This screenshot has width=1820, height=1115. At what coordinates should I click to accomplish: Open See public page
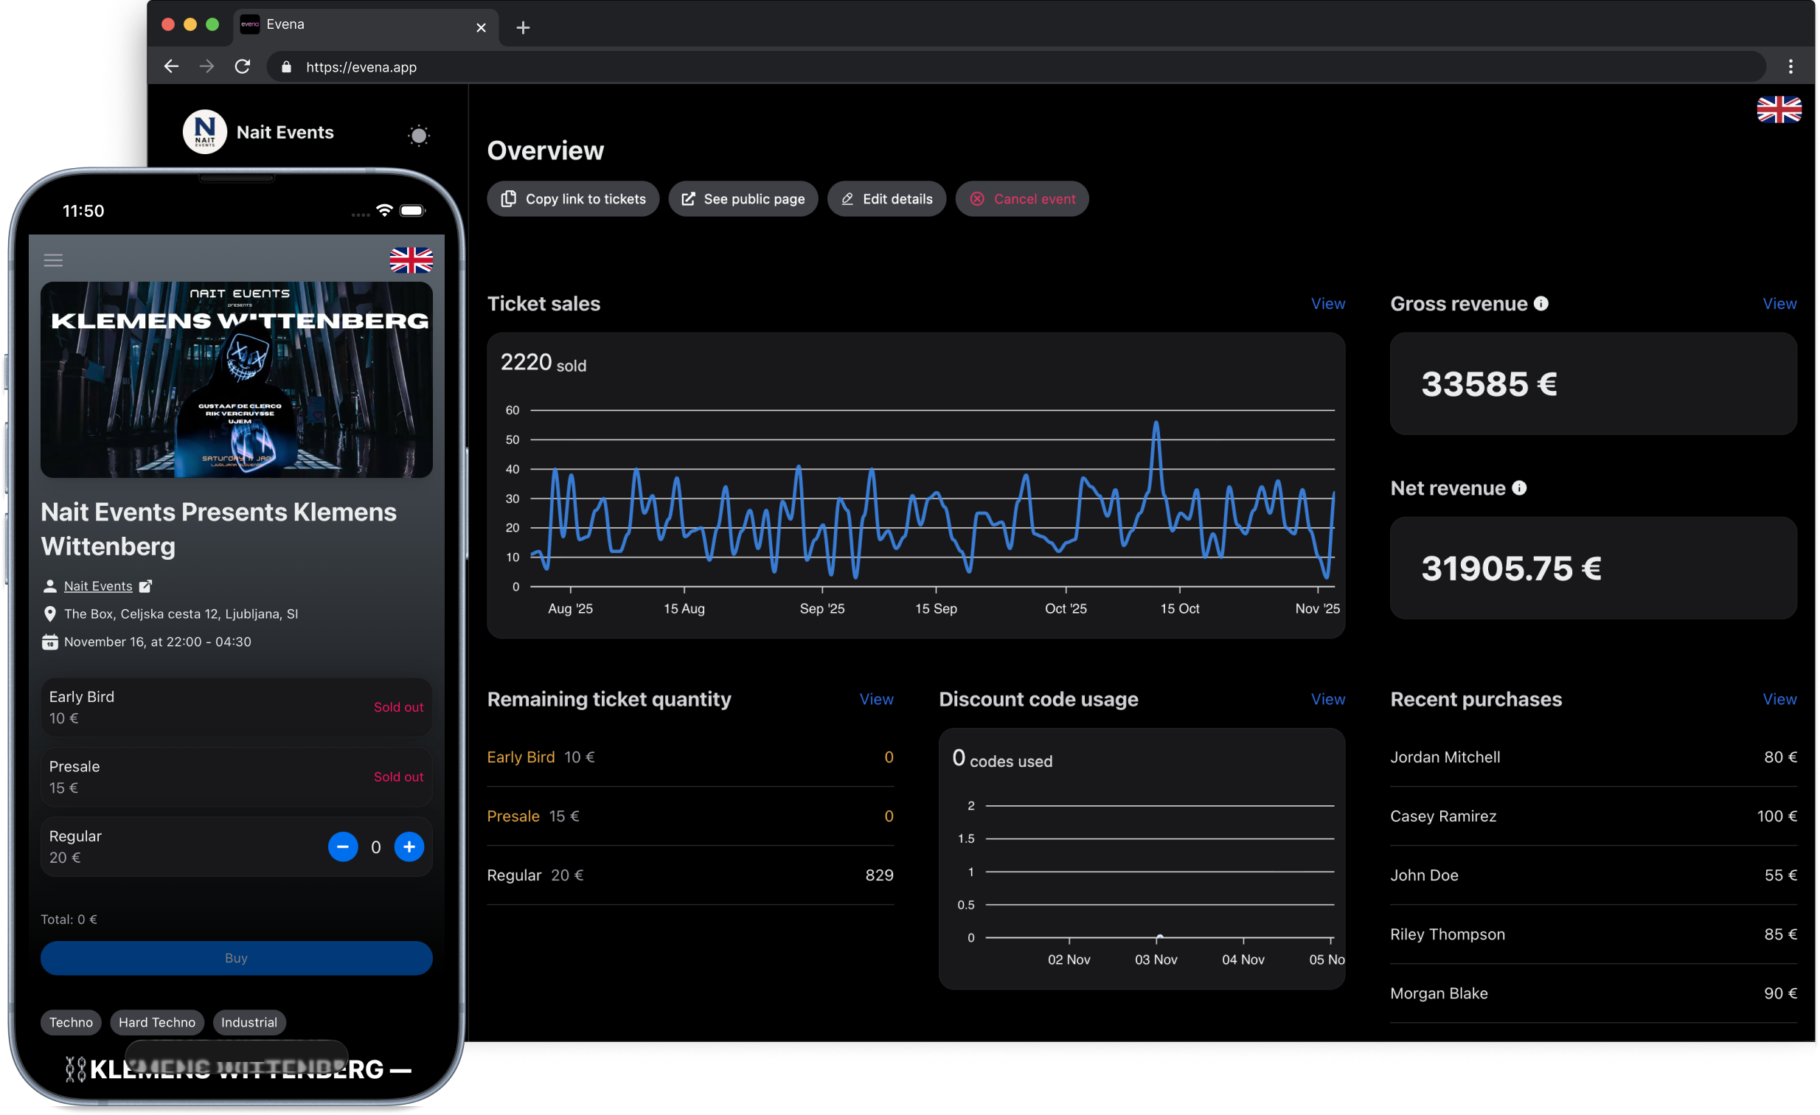(743, 198)
